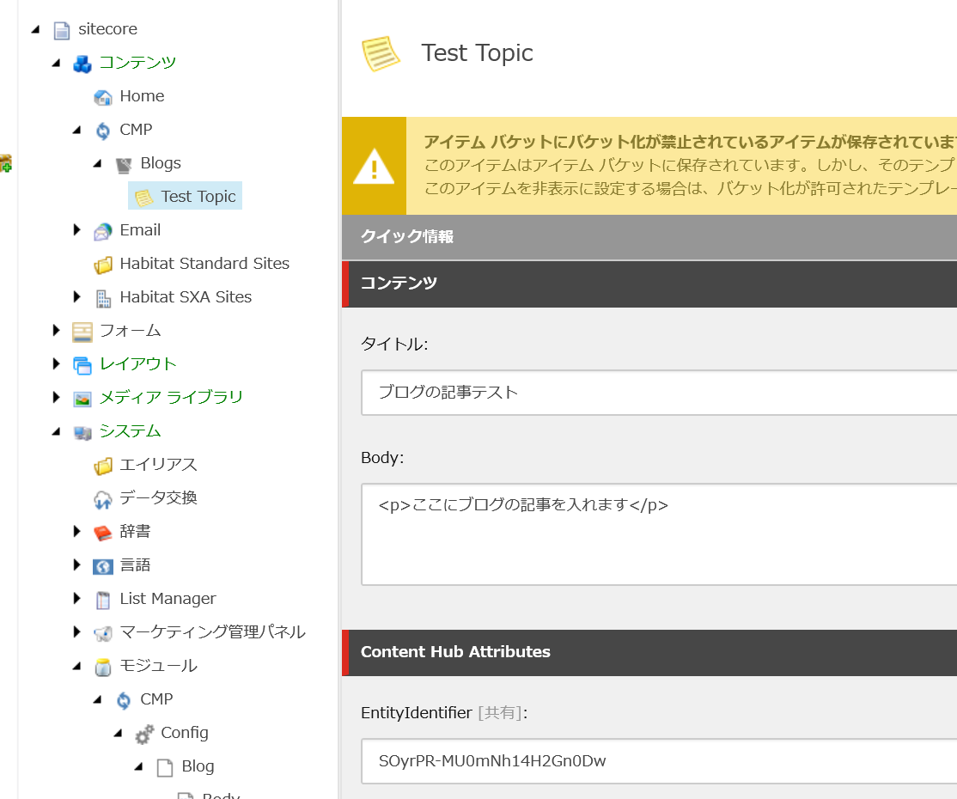
Task: Select the Blogs tree item label
Action: click(161, 163)
